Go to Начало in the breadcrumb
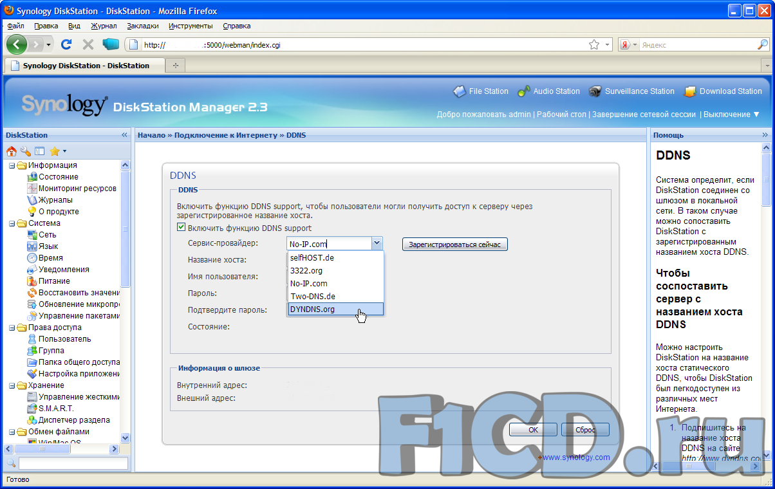Image resolution: width=775 pixels, height=489 pixels. (x=153, y=135)
